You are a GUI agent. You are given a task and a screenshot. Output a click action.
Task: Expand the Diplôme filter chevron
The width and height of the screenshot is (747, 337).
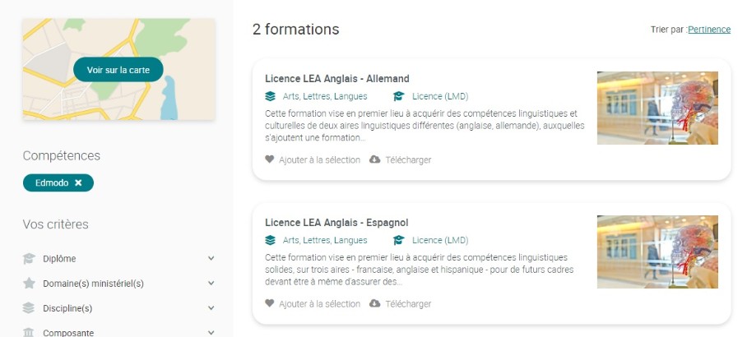[x=211, y=258]
